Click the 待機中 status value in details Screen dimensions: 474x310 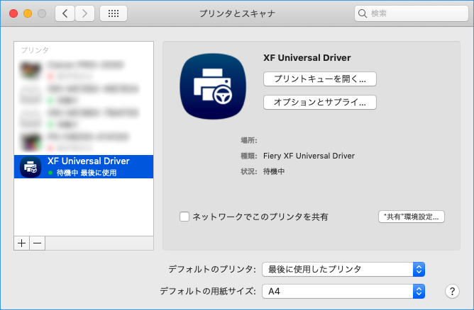pyautogui.click(x=274, y=171)
